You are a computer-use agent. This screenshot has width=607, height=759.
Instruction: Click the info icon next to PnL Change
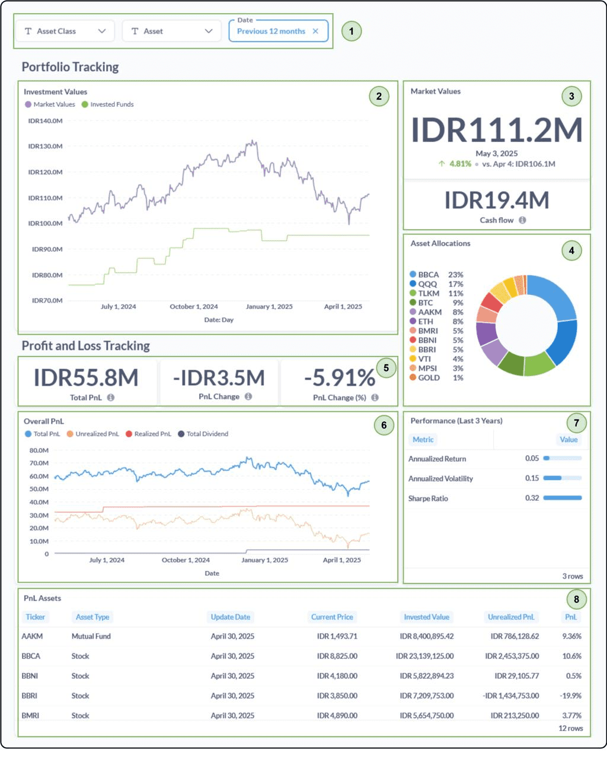tap(248, 396)
